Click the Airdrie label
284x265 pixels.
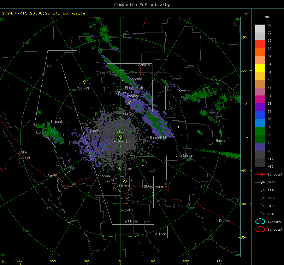click(x=124, y=168)
